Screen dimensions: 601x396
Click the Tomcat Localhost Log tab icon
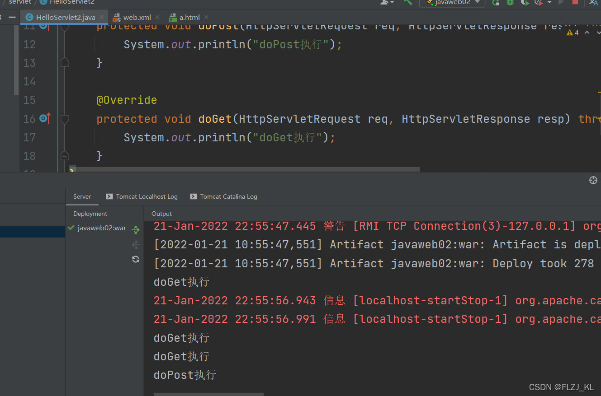(109, 196)
